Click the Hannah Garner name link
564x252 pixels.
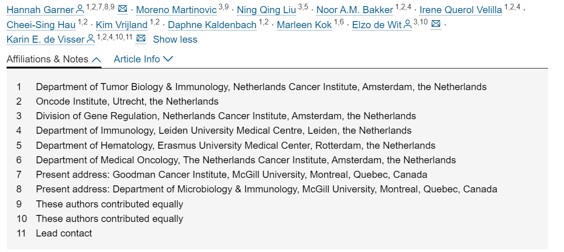click(x=40, y=10)
